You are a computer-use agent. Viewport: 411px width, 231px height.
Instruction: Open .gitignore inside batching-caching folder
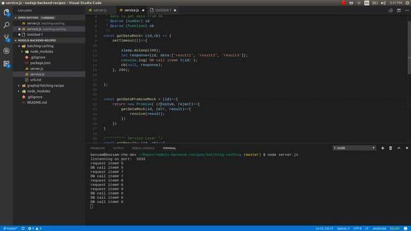(49, 57)
